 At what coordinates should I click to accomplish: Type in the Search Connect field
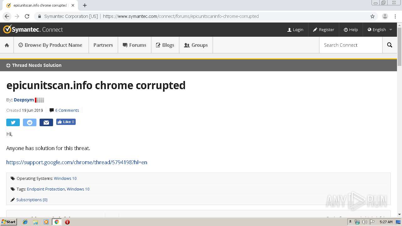click(350, 45)
